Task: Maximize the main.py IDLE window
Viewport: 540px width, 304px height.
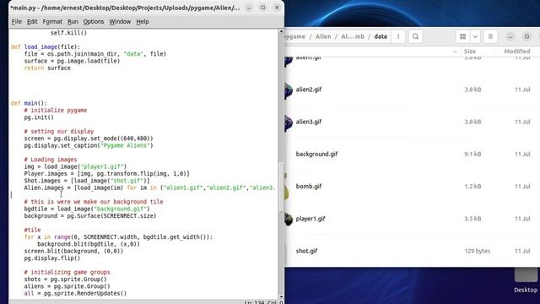Action: pos(262,8)
